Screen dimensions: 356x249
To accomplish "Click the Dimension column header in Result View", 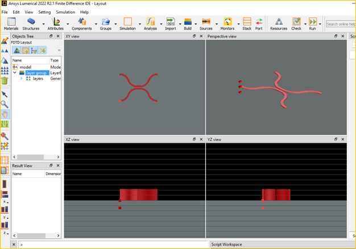I will 53,173.
